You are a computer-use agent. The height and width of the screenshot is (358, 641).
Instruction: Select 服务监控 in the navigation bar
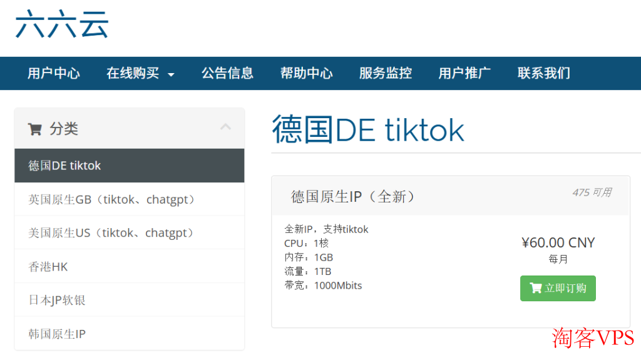click(385, 74)
